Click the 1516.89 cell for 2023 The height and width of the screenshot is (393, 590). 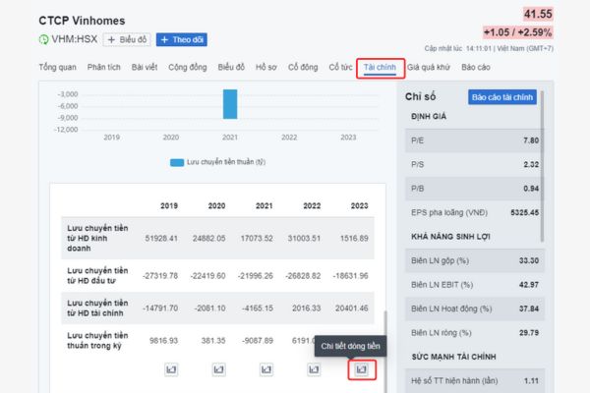click(354, 239)
